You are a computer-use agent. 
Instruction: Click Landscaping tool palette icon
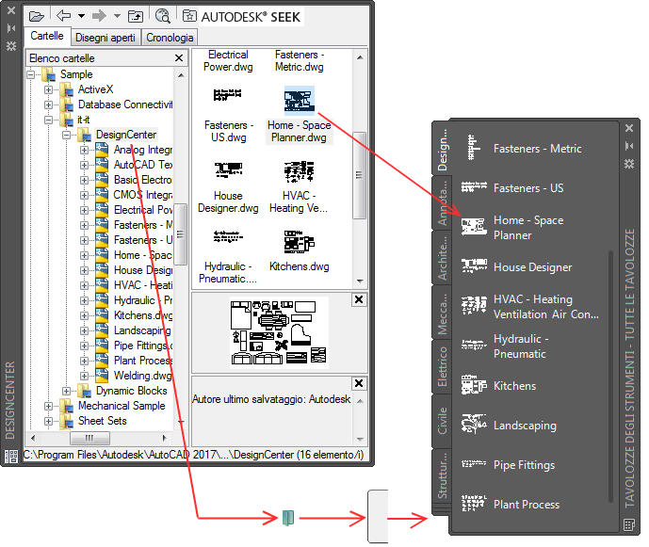point(474,424)
